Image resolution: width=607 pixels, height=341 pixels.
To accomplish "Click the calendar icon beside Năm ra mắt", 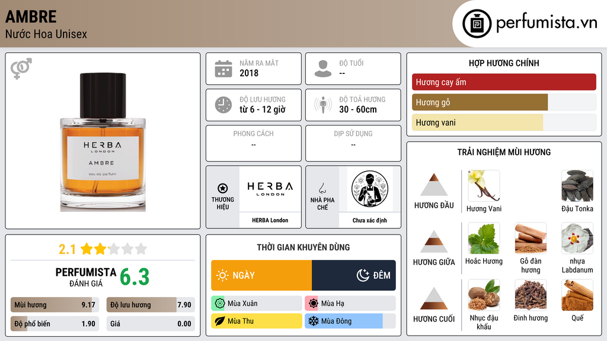I will tap(223, 69).
